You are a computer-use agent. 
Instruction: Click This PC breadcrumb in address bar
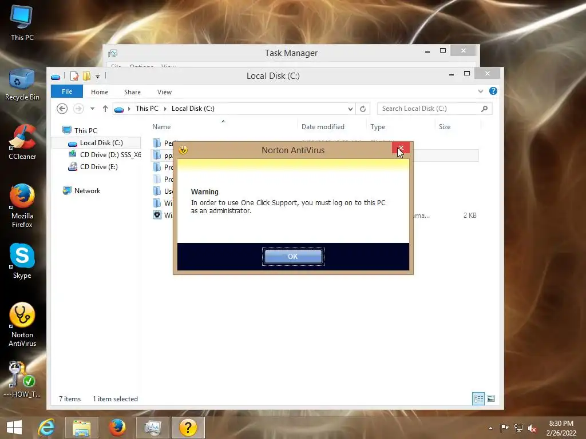click(147, 109)
